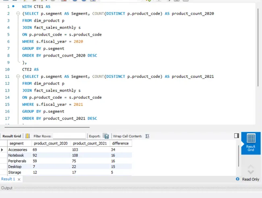The image size is (262, 198).
Task: Click line number 9 in the gutter
Action: tap(8, 62)
